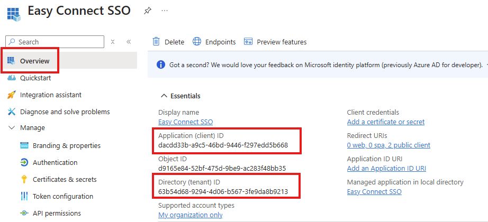Click the pin icon beside Easy Connect SSO

click(147, 11)
